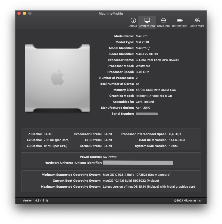Select the '64 KB' L1 Cache value
Screen dimensions: 222x224
[48, 134]
